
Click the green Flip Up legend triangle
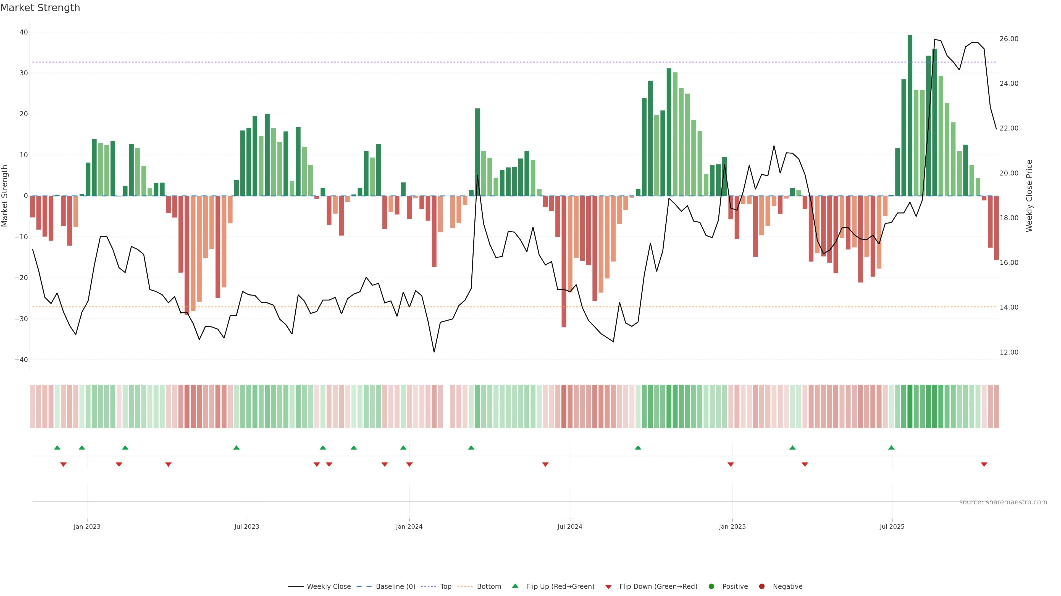click(515, 586)
